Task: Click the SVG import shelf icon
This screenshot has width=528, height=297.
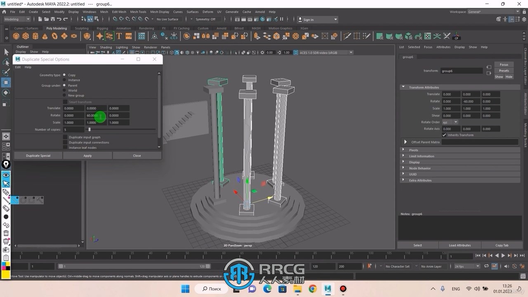Action: (128, 36)
